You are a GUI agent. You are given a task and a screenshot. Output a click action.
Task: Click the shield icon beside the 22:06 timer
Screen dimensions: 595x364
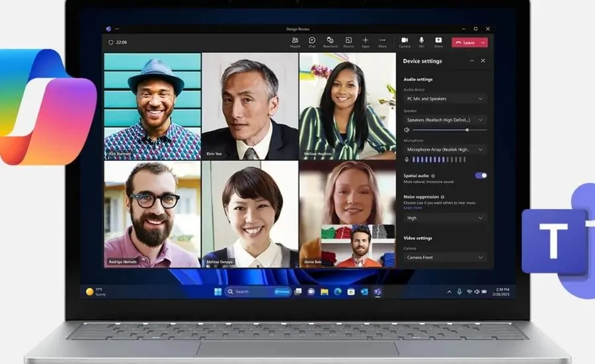click(111, 42)
